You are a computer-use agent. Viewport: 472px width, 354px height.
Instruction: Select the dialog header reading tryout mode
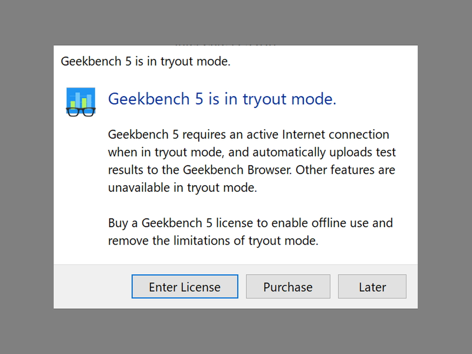click(222, 99)
